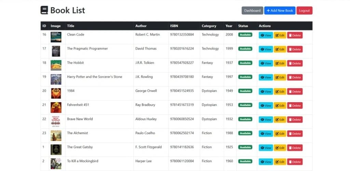Image resolution: width=350 pixels, height=171 pixels.
Task: Edit the Fahrenheit 451 entry
Action: [x=280, y=106]
